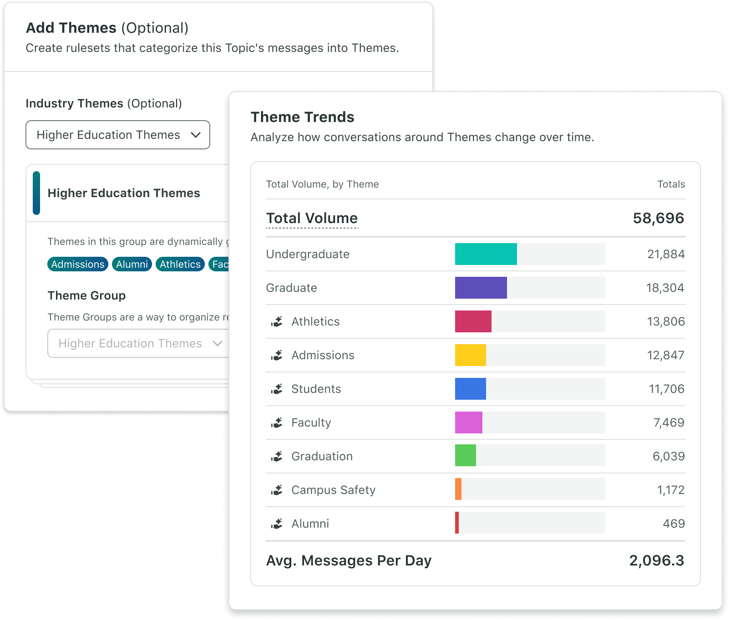
Task: Click the purple Graduate volume bar
Action: tap(481, 288)
